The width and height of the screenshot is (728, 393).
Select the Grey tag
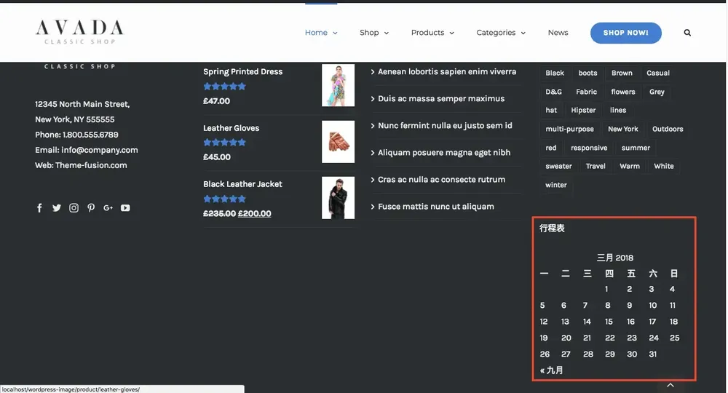click(x=657, y=92)
